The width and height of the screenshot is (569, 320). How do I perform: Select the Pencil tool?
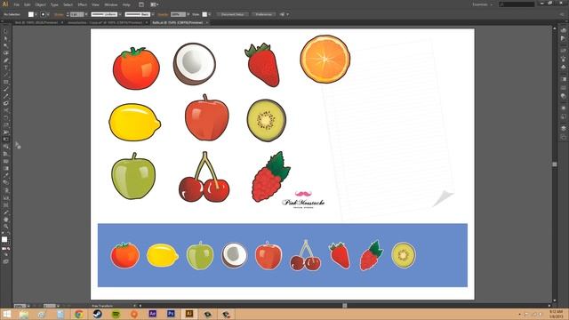(5, 97)
